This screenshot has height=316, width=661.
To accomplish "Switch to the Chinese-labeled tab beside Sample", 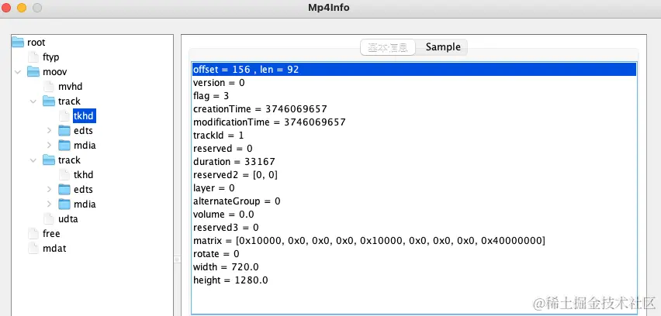I will pos(388,47).
